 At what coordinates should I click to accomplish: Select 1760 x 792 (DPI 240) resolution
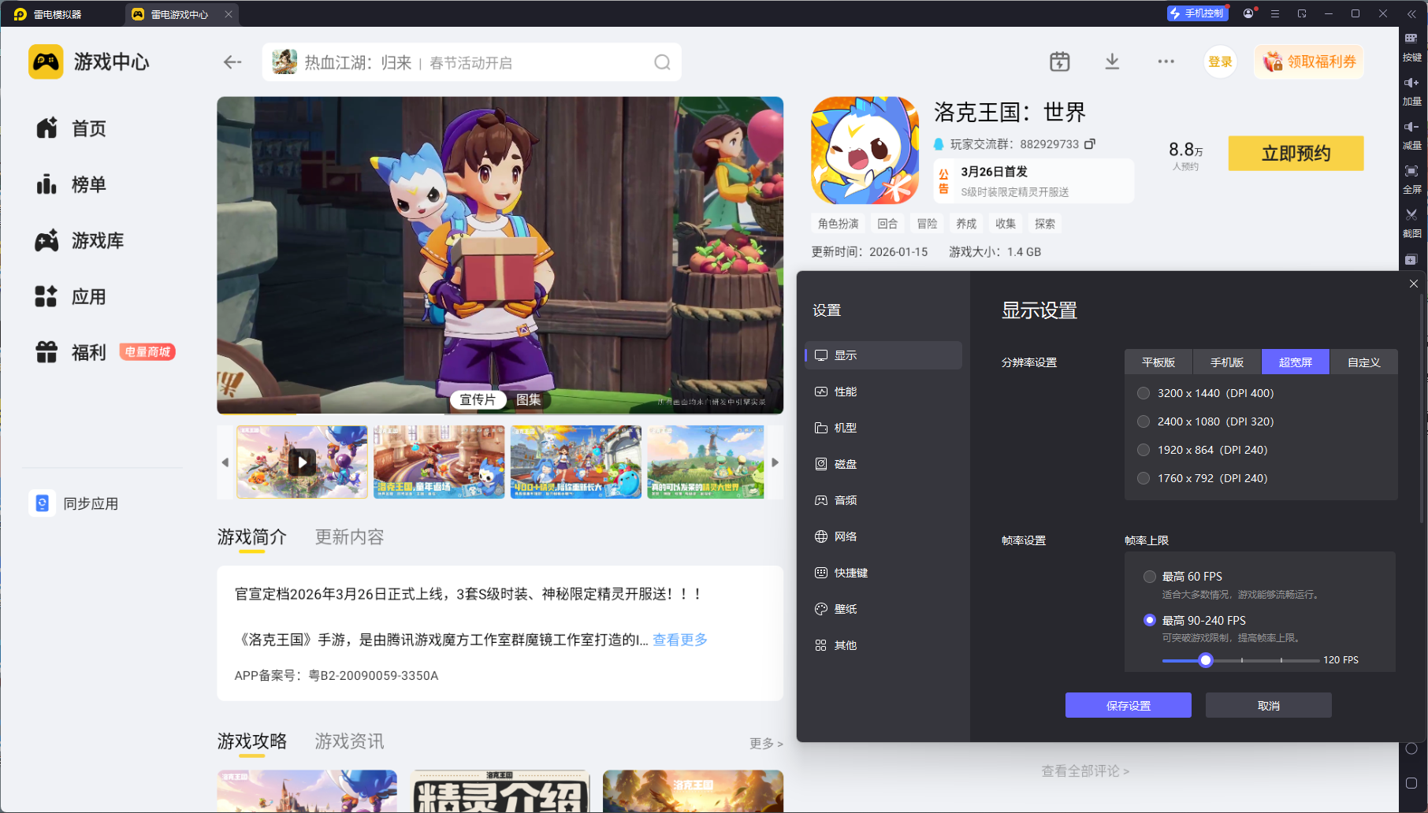click(x=1203, y=478)
